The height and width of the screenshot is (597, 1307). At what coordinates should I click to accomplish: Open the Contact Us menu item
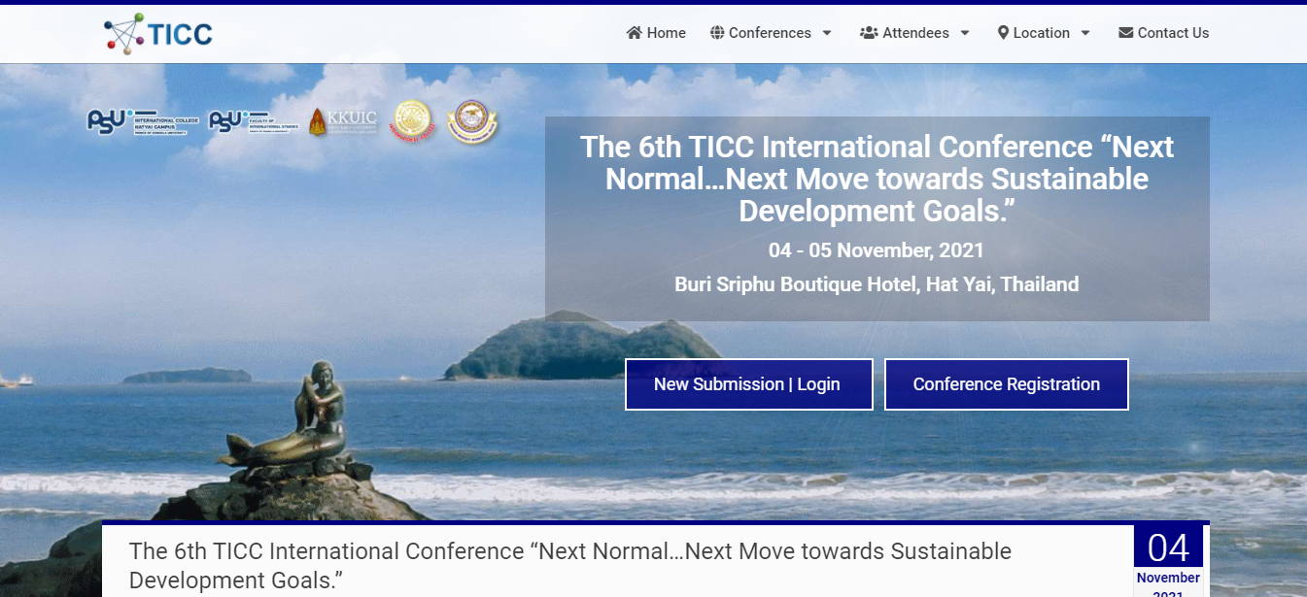point(1173,33)
